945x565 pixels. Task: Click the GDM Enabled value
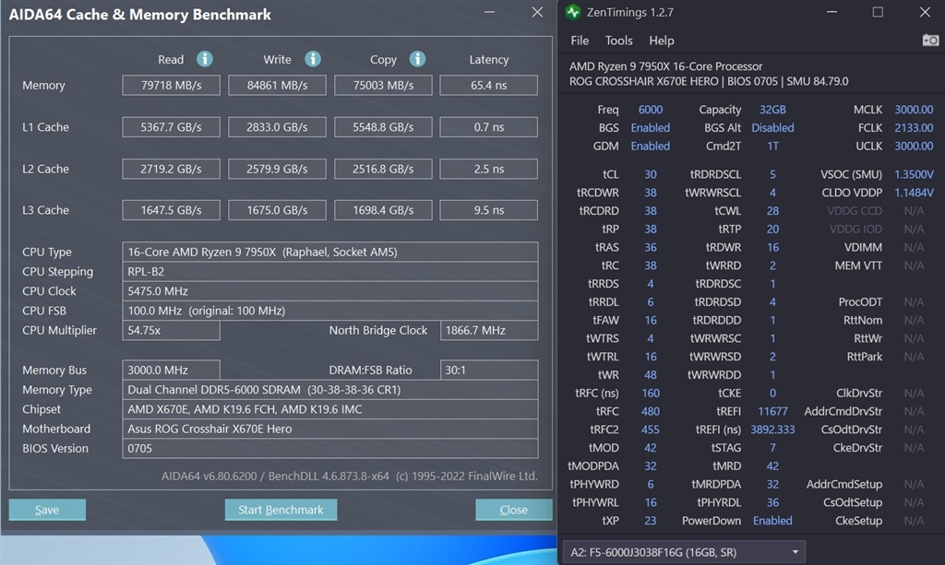click(651, 146)
